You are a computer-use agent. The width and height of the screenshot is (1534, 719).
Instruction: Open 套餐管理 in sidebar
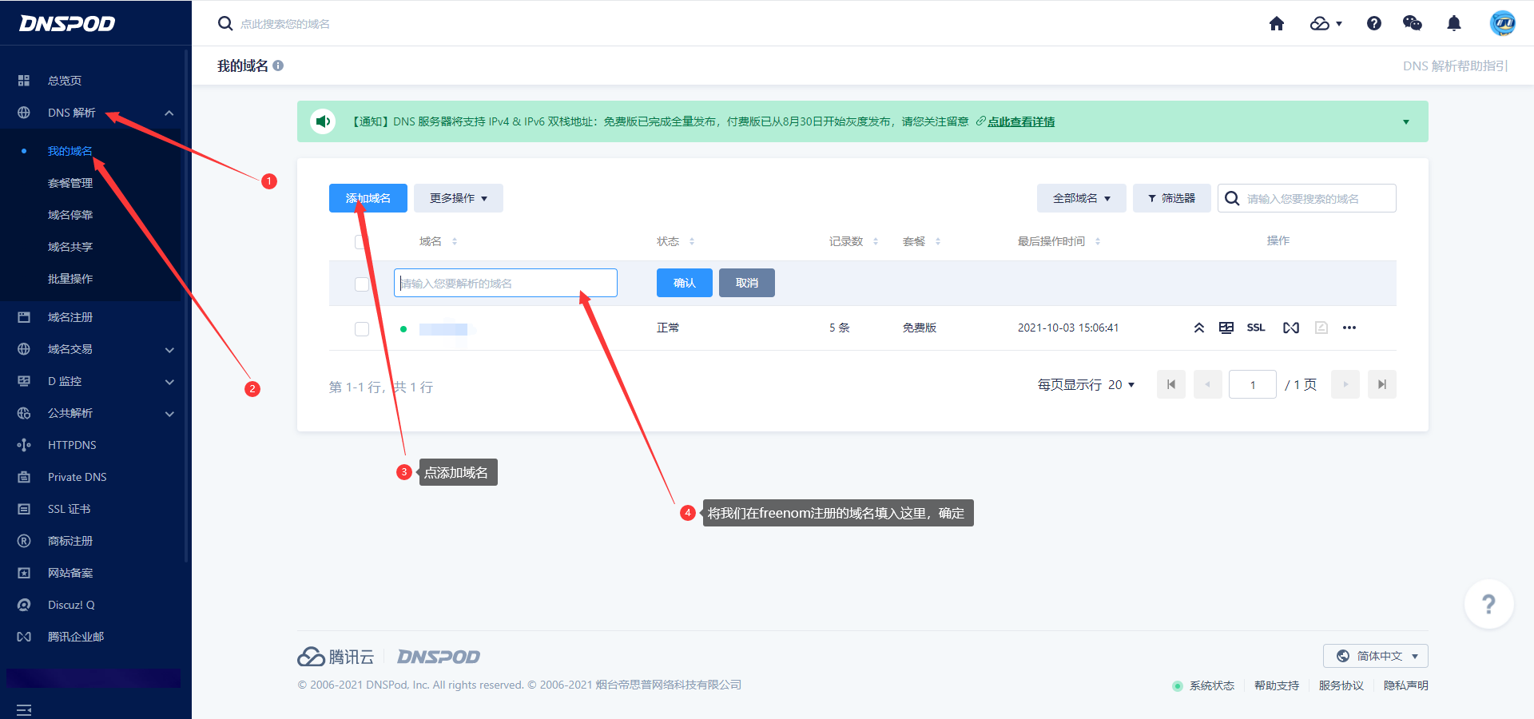click(x=70, y=183)
